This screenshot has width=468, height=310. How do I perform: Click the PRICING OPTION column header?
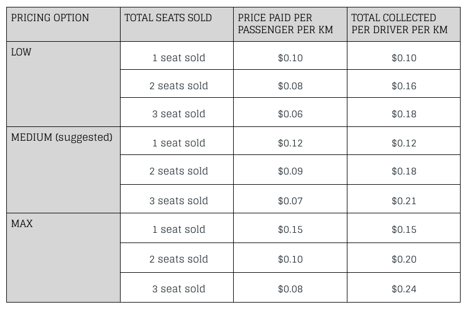pyautogui.click(x=63, y=24)
